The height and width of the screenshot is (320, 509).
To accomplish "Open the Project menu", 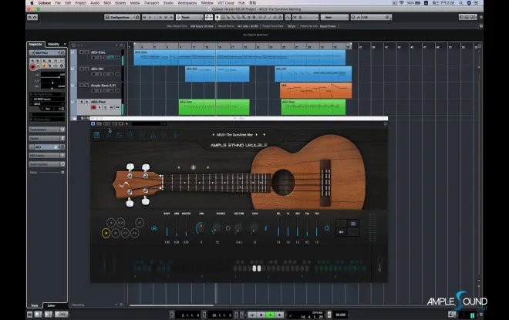I will coord(80,3).
